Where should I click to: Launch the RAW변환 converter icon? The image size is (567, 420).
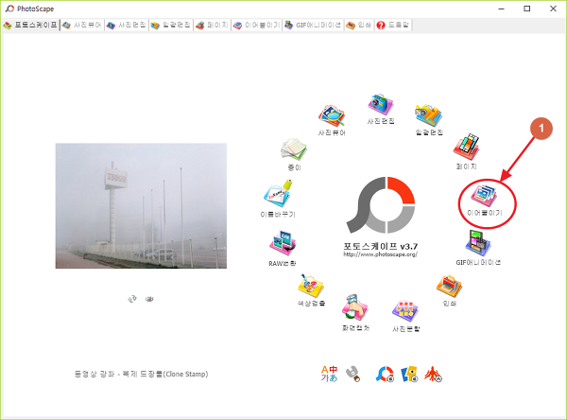tap(283, 243)
